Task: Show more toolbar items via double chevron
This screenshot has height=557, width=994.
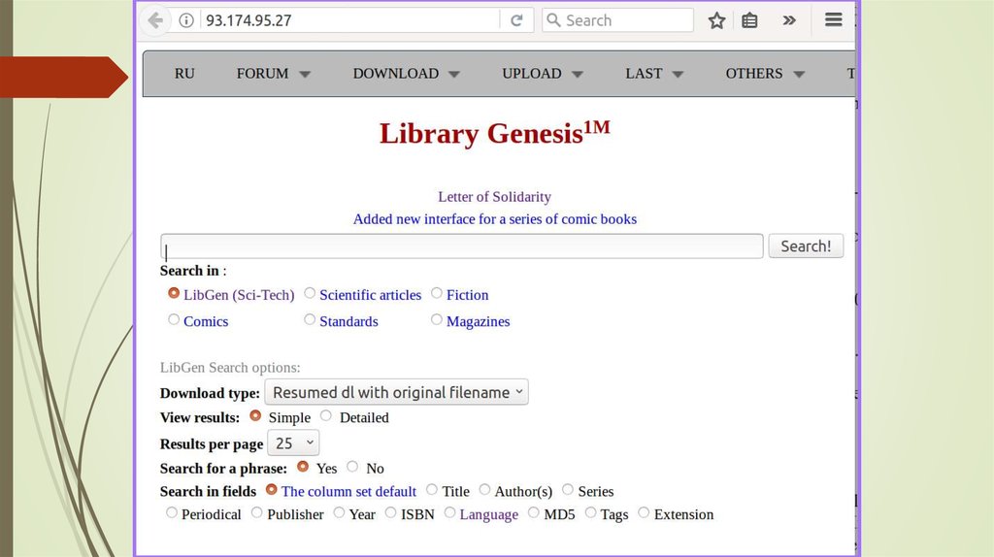Action: point(789,20)
